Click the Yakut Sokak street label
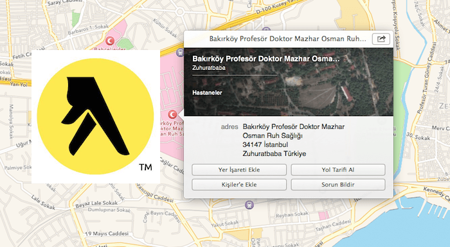Screen dimensions: 450x247 225,224
